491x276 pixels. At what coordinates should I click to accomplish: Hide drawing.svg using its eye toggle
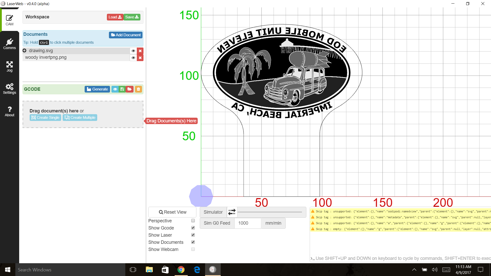(133, 51)
